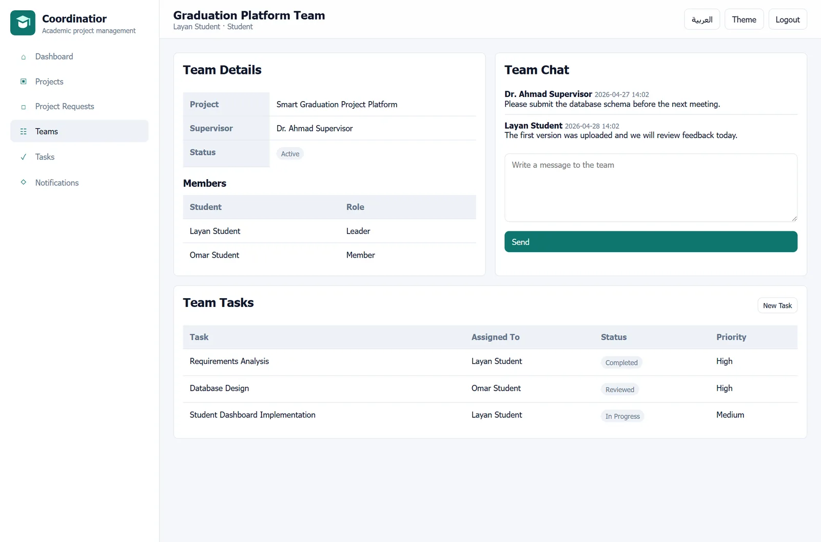
Task: Select Student Dashboard Implementation task
Action: click(252, 415)
